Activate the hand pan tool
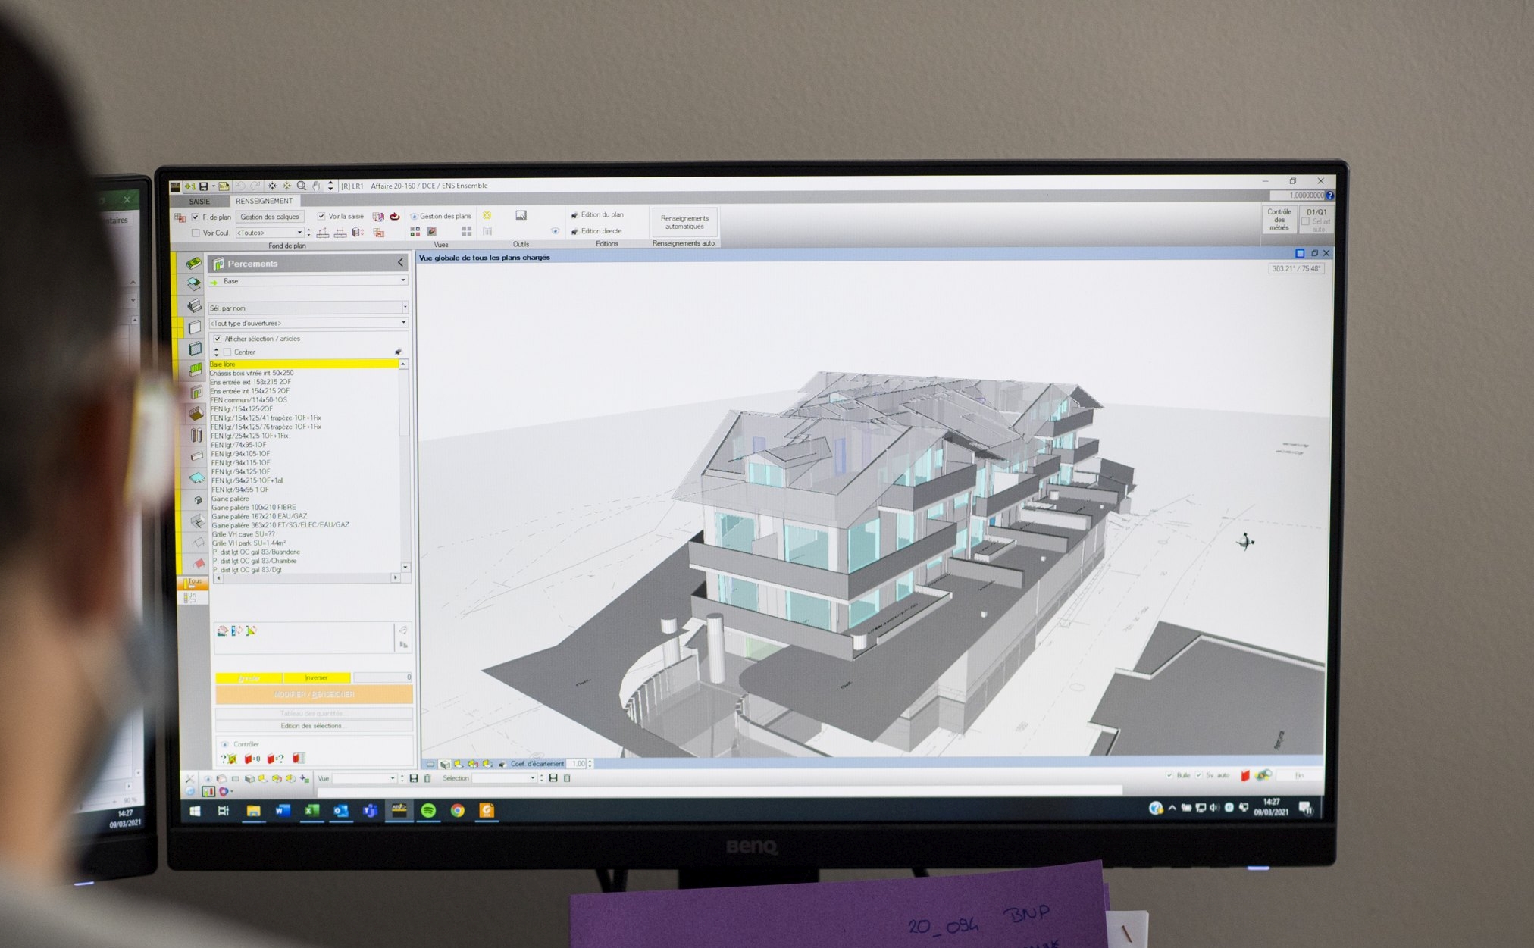Image resolution: width=1534 pixels, height=948 pixels. [316, 186]
